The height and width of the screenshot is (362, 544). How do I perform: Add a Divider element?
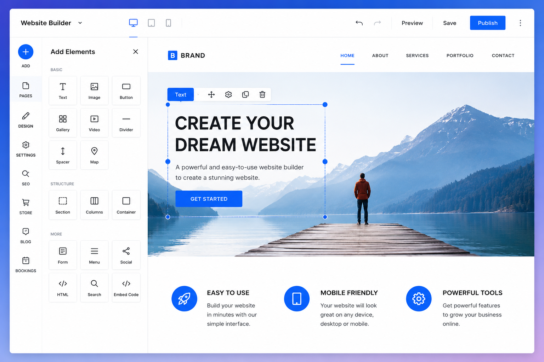(126, 123)
